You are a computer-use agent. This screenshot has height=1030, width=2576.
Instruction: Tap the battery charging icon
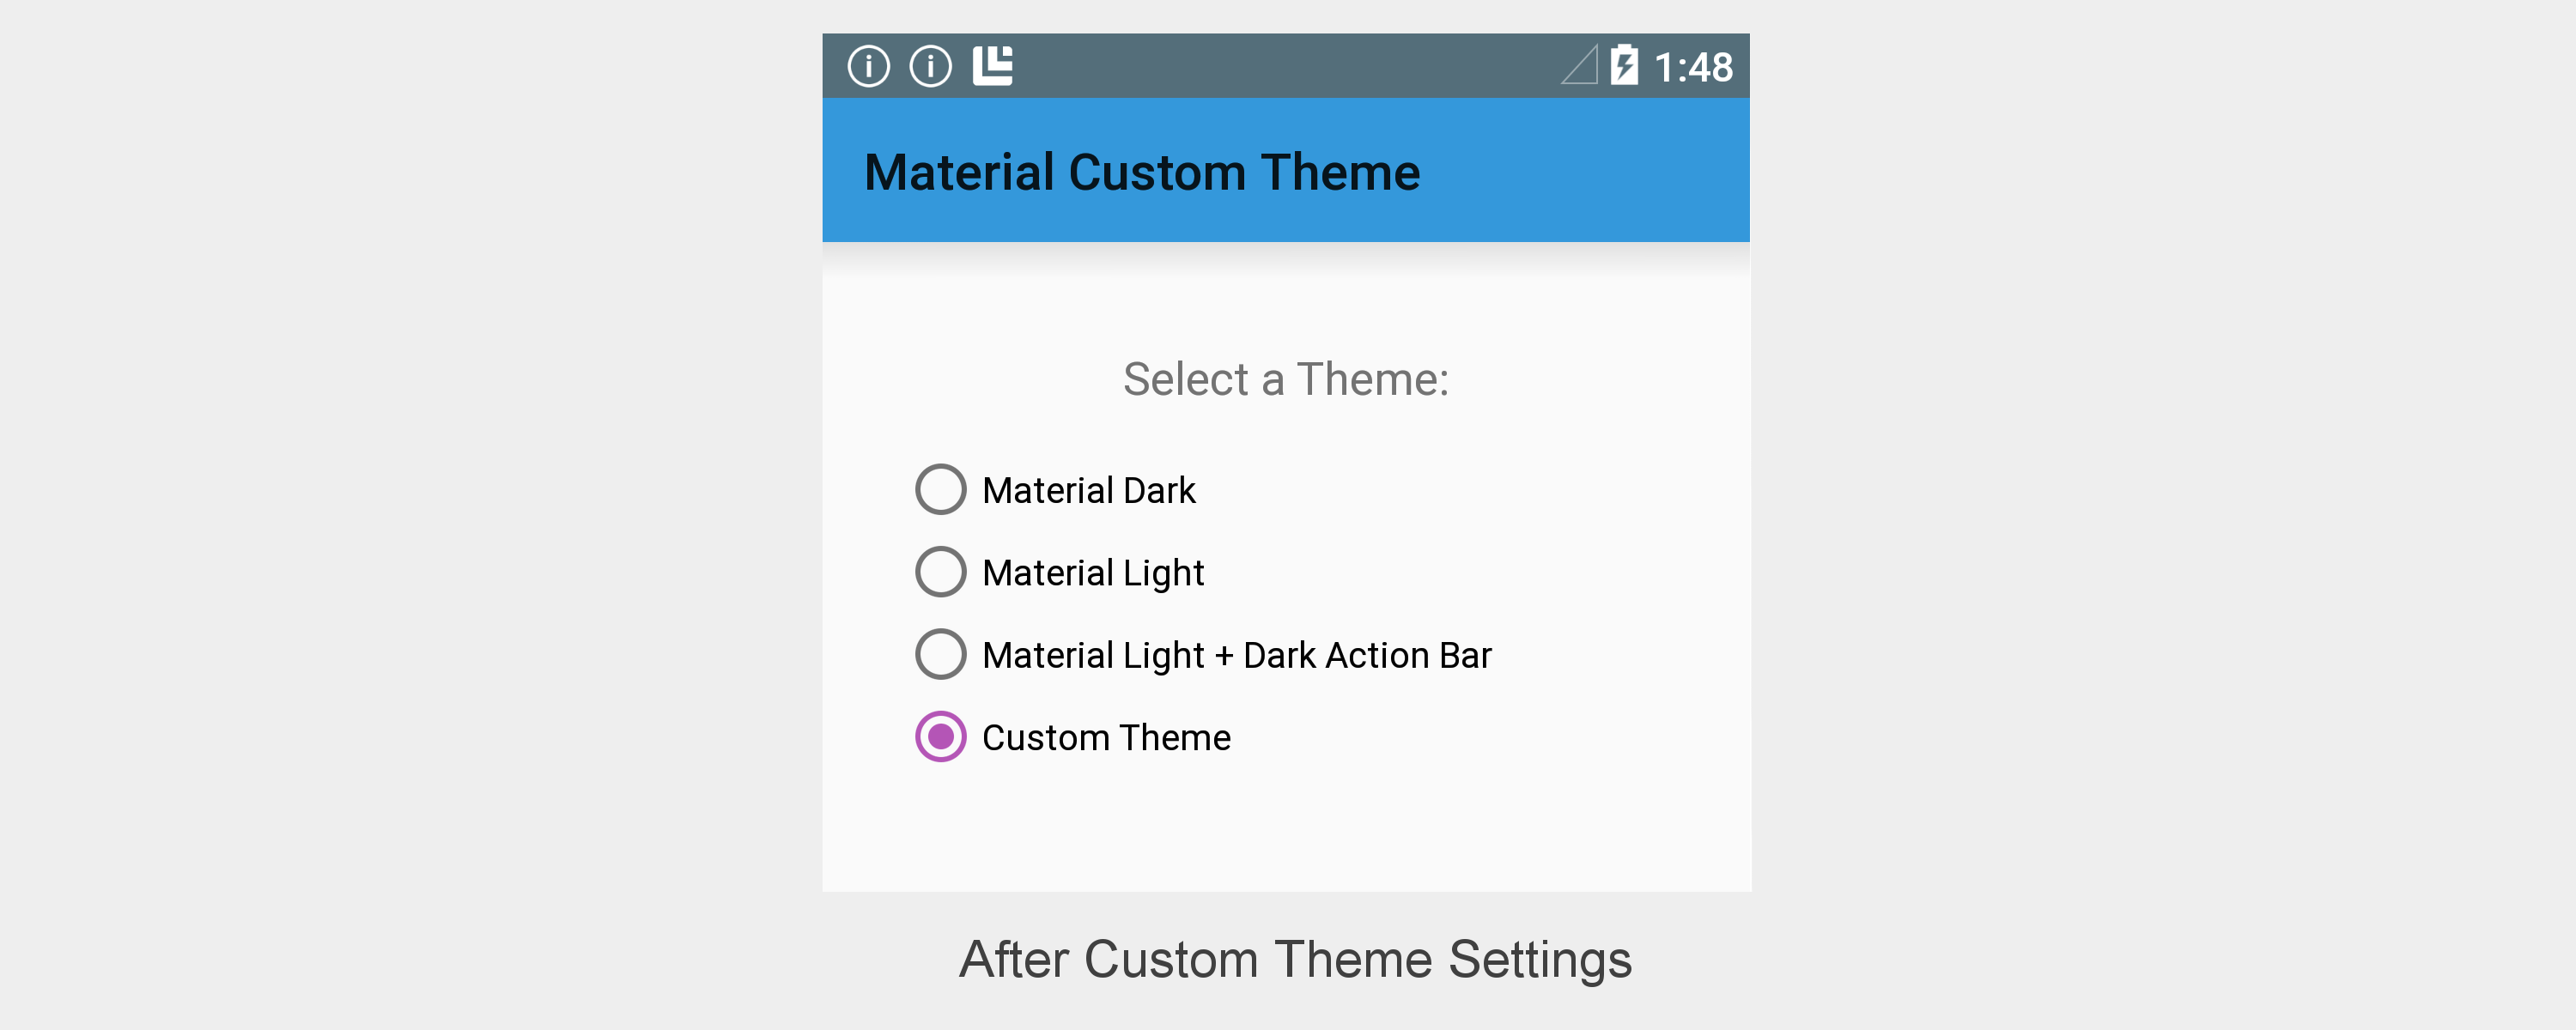(x=1624, y=66)
